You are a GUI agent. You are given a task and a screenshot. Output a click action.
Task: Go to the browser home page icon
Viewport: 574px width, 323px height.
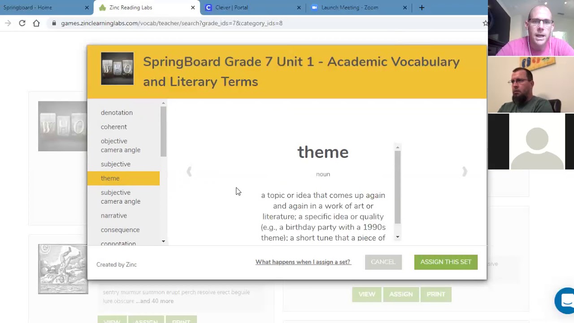pyautogui.click(x=36, y=23)
